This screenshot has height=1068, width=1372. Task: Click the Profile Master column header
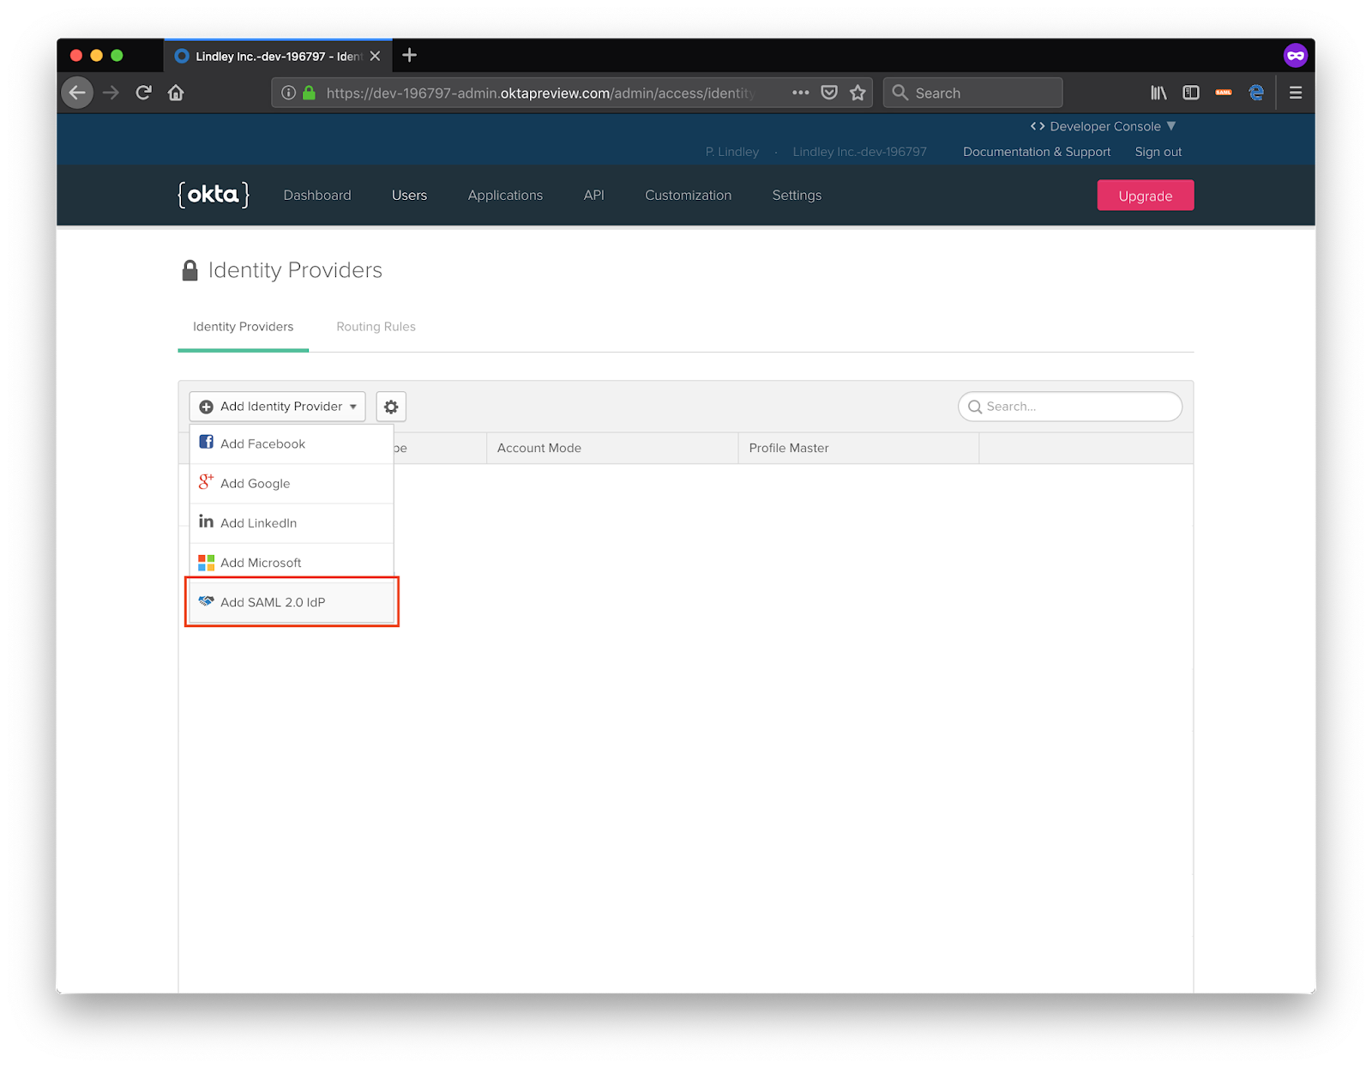pyautogui.click(x=858, y=448)
